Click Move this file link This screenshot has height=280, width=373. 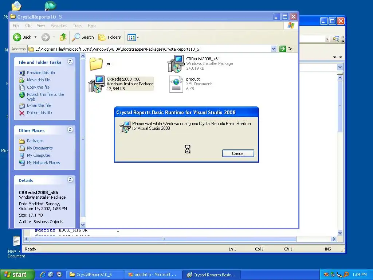(38, 80)
